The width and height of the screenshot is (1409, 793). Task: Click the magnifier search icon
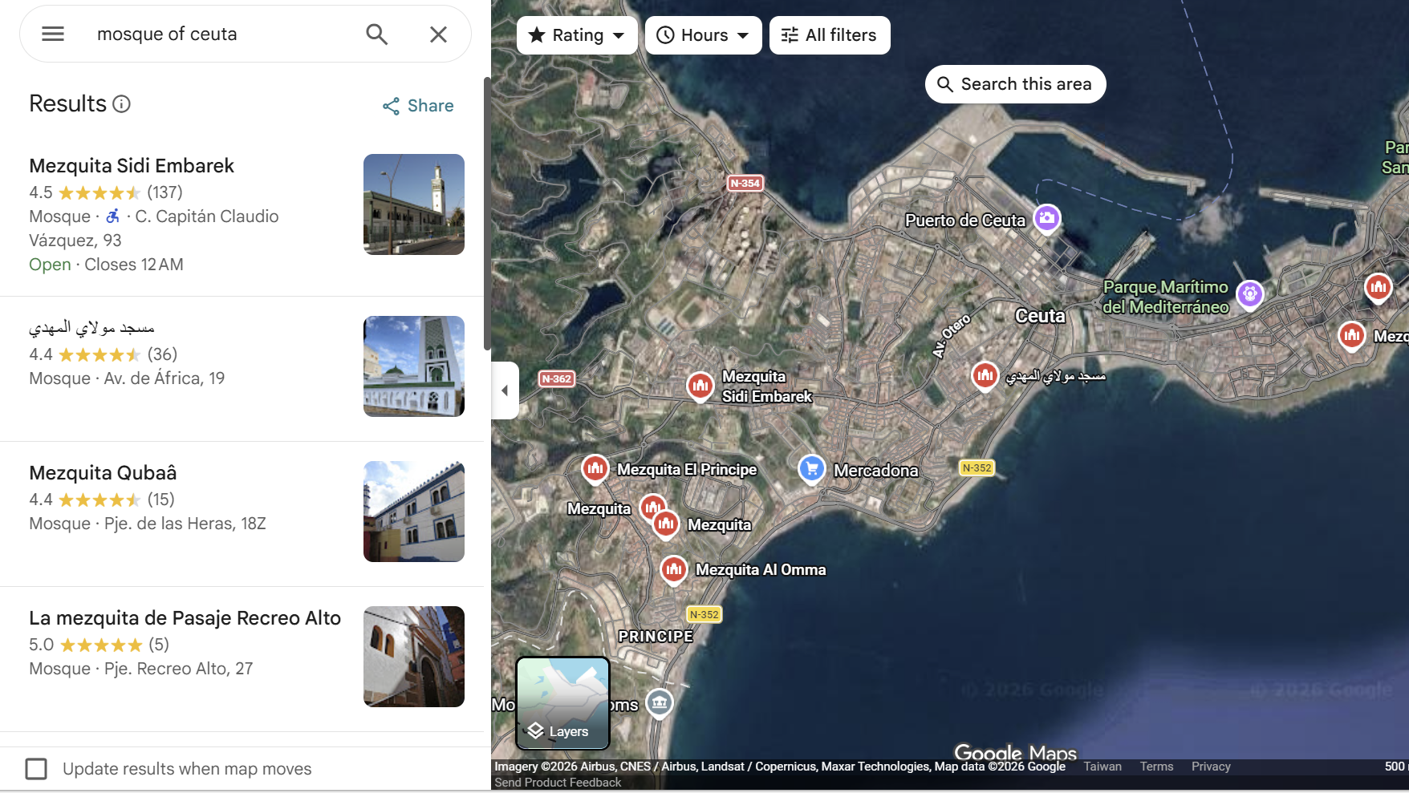[x=376, y=34]
